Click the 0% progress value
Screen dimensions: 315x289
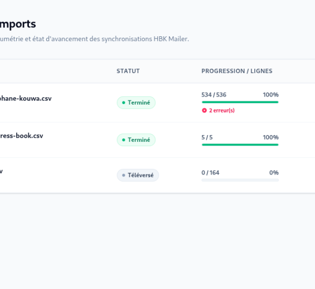coord(274,173)
